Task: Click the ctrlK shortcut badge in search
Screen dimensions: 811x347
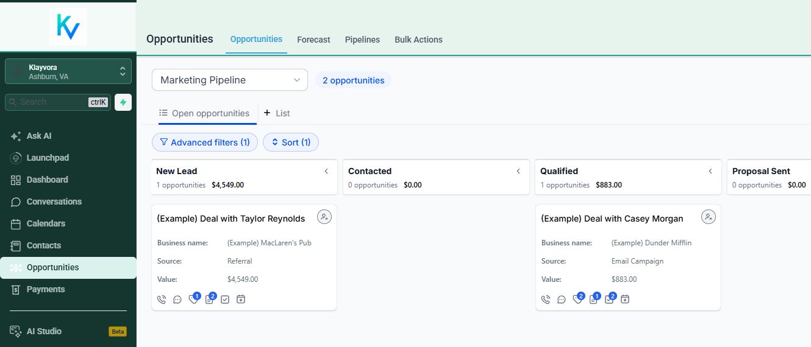Action: [x=98, y=102]
